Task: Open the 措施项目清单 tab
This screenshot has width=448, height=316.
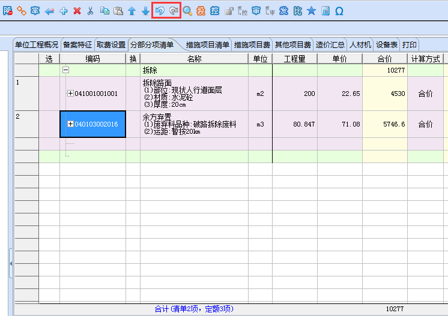Action: [x=207, y=45]
